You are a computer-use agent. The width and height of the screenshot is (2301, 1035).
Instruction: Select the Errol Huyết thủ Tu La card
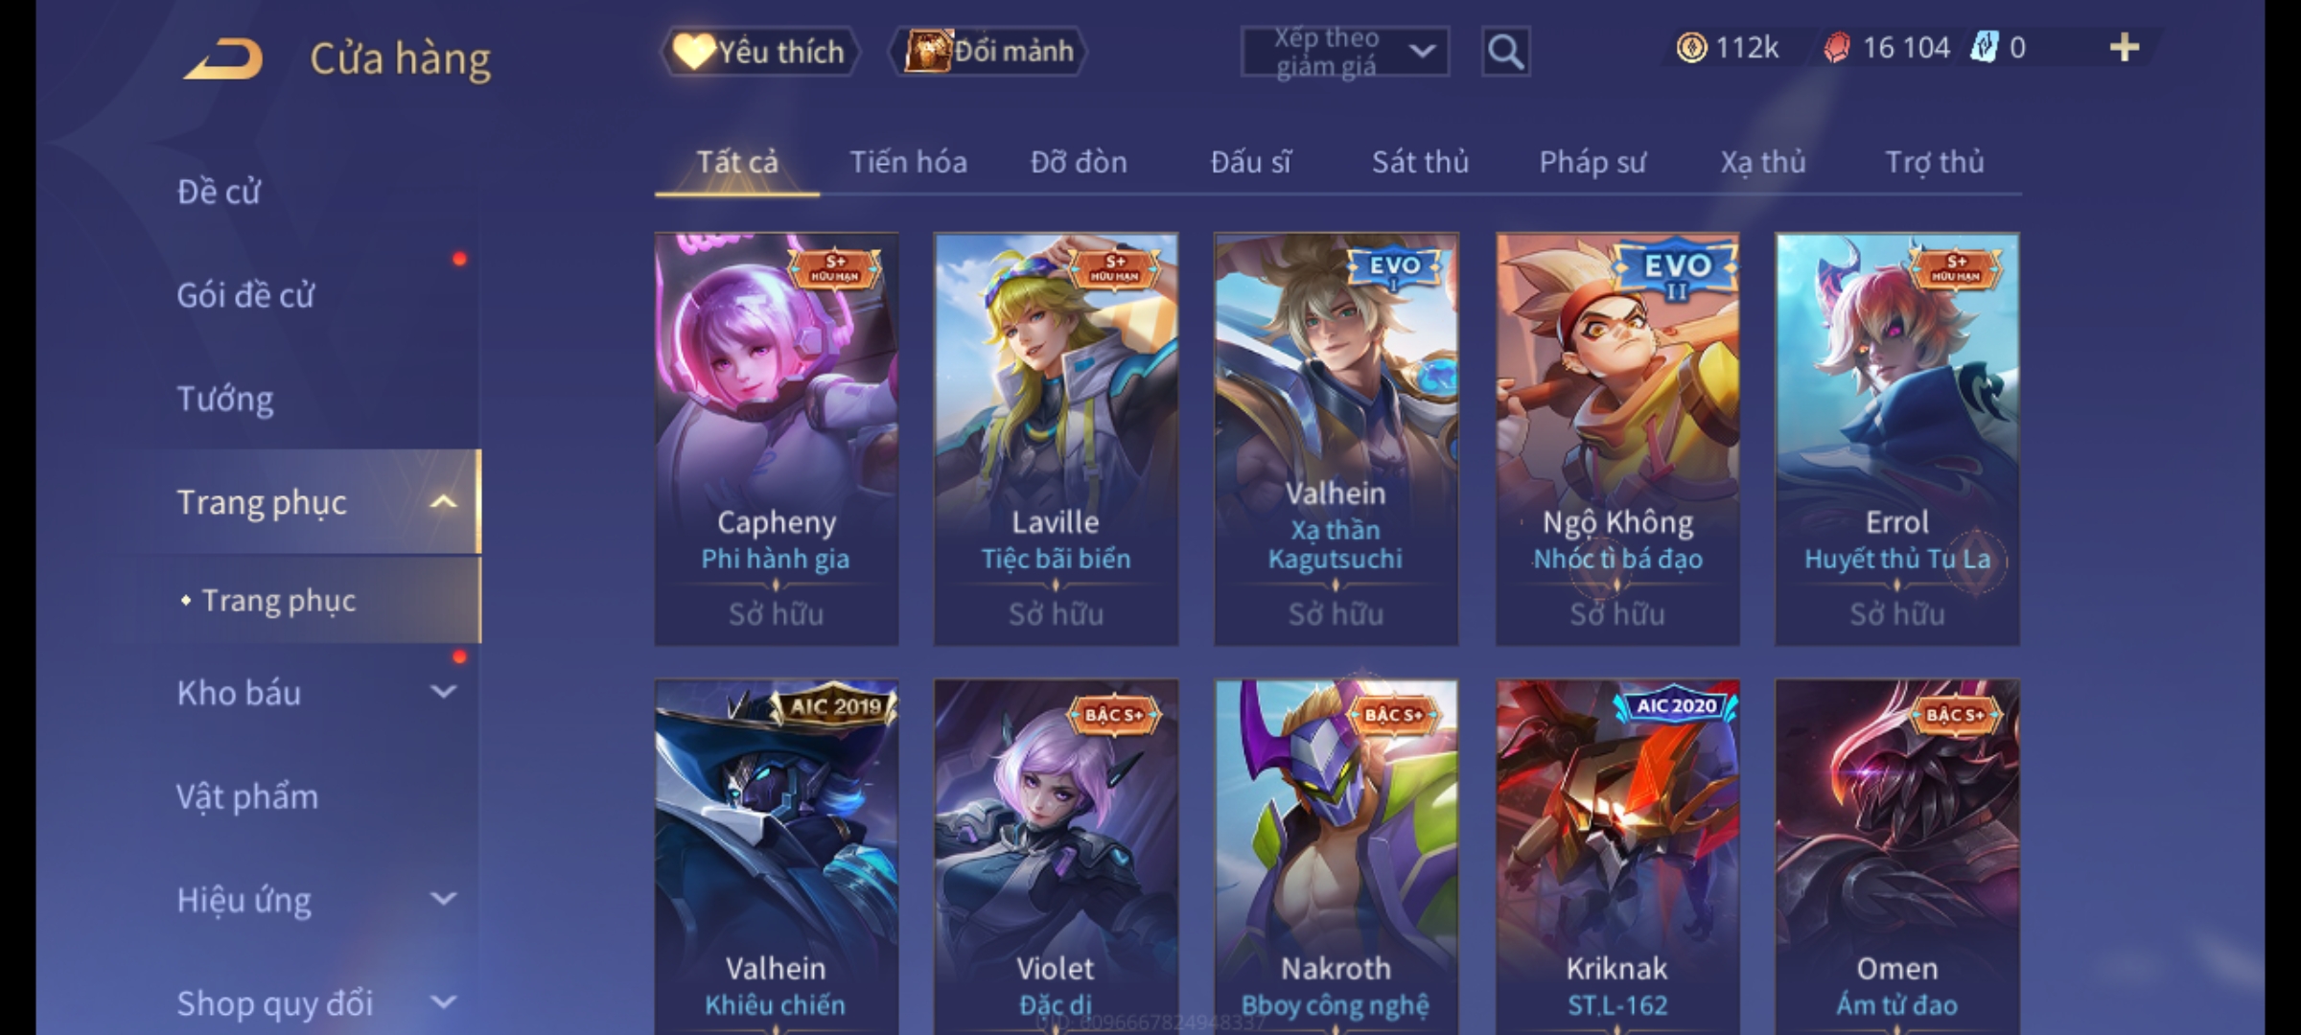tap(1897, 439)
